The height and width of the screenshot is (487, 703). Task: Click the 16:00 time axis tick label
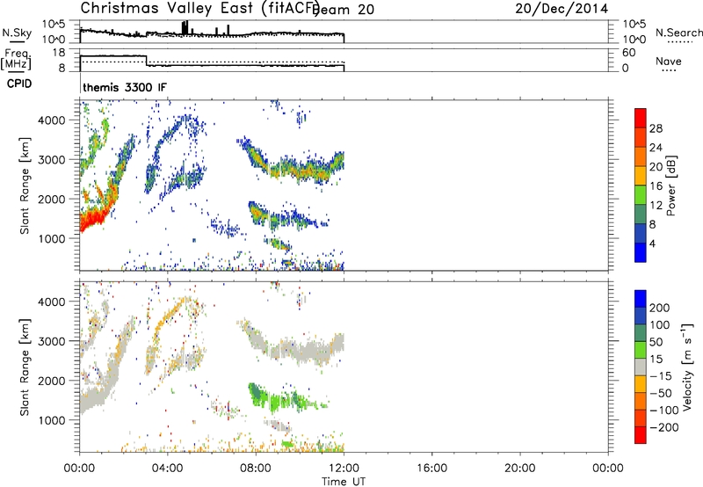(x=431, y=469)
